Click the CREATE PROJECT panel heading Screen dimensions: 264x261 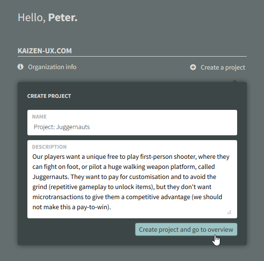49,96
